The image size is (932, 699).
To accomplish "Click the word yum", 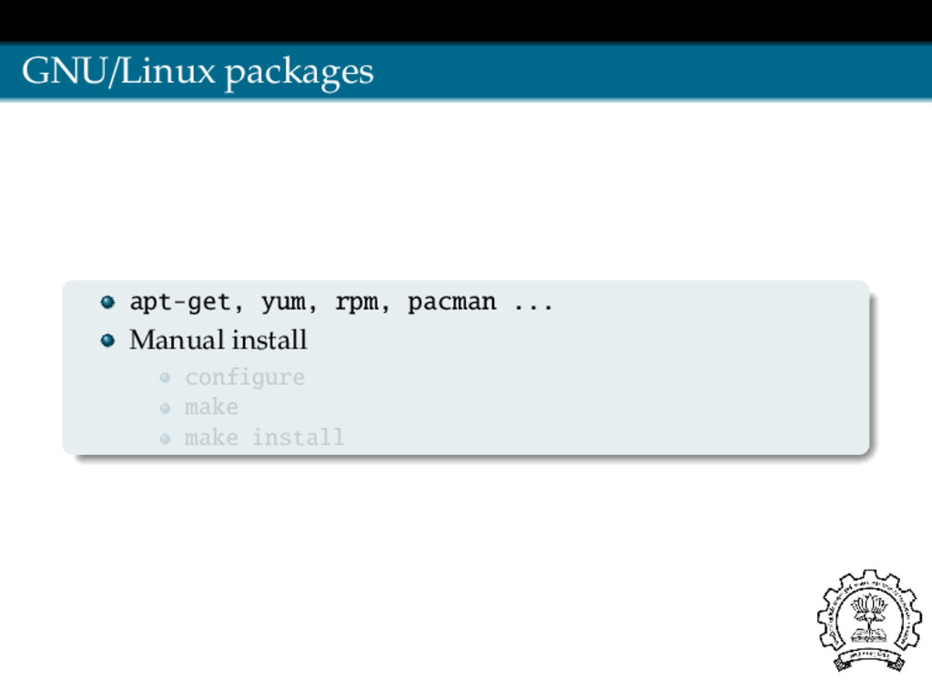I will coord(284,303).
